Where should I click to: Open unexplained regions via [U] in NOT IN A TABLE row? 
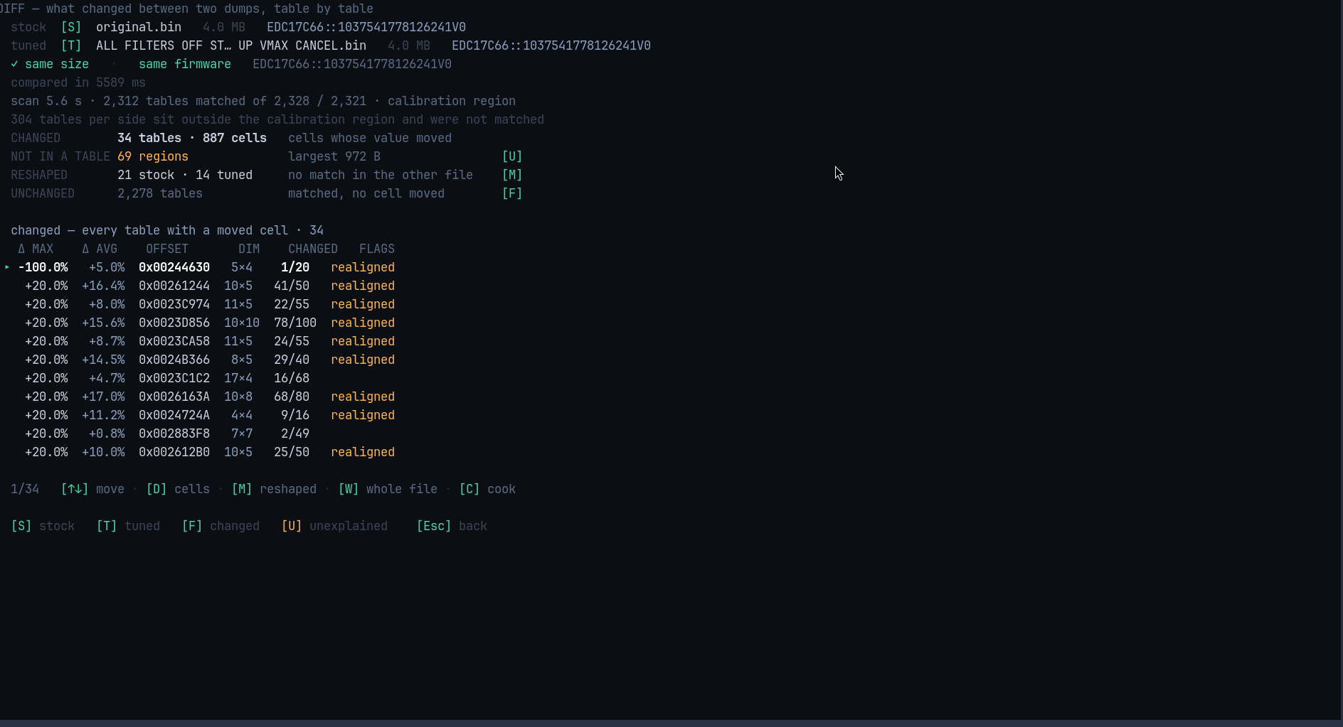[x=512, y=156]
